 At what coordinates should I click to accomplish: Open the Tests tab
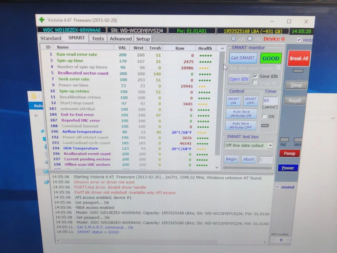[98, 38]
